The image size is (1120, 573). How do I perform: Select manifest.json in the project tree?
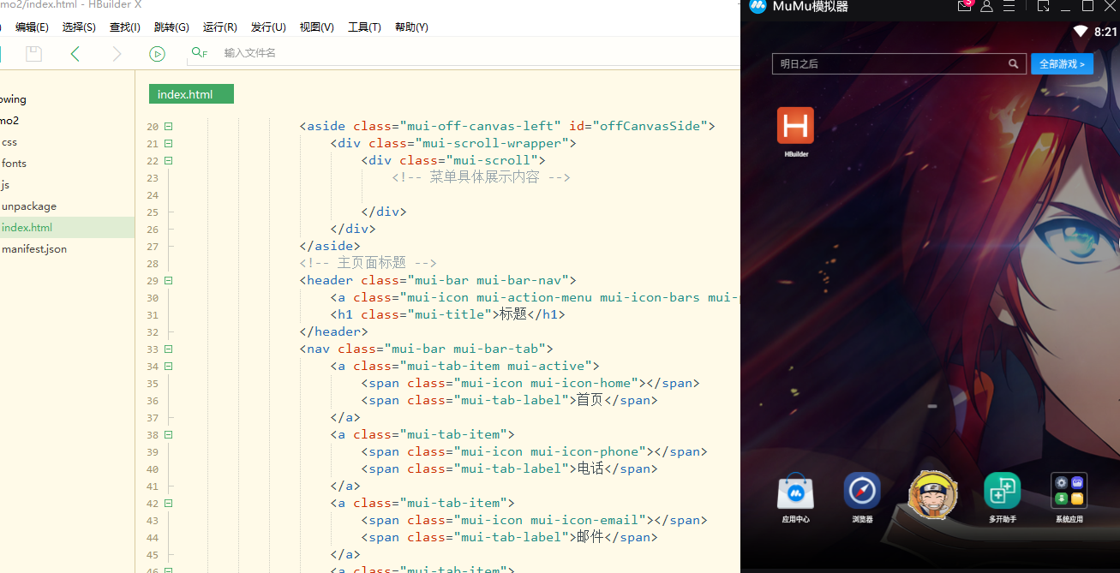coord(34,249)
